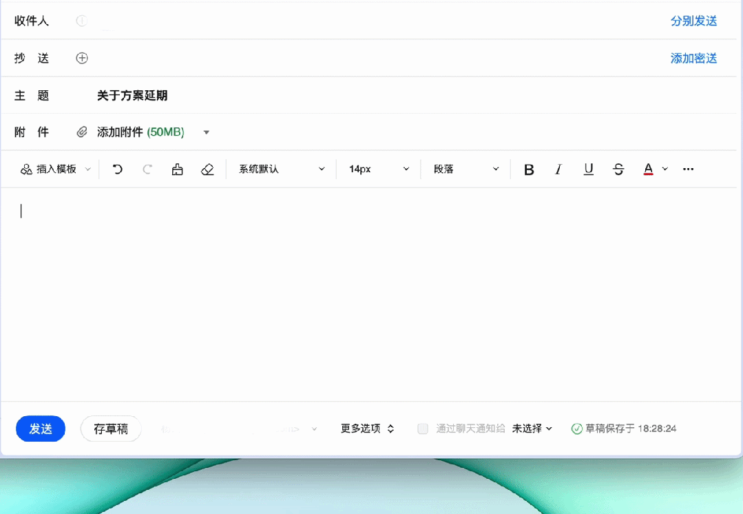Select the format painter brush icon
The height and width of the screenshot is (514, 743).
click(x=177, y=169)
